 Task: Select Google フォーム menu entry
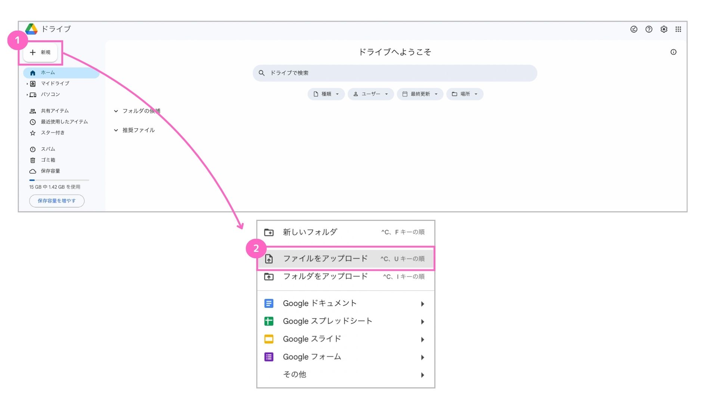[x=346, y=357]
